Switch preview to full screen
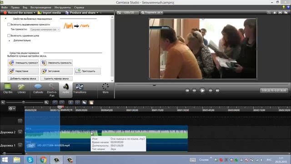This screenshot has height=164, width=291. click(280, 12)
